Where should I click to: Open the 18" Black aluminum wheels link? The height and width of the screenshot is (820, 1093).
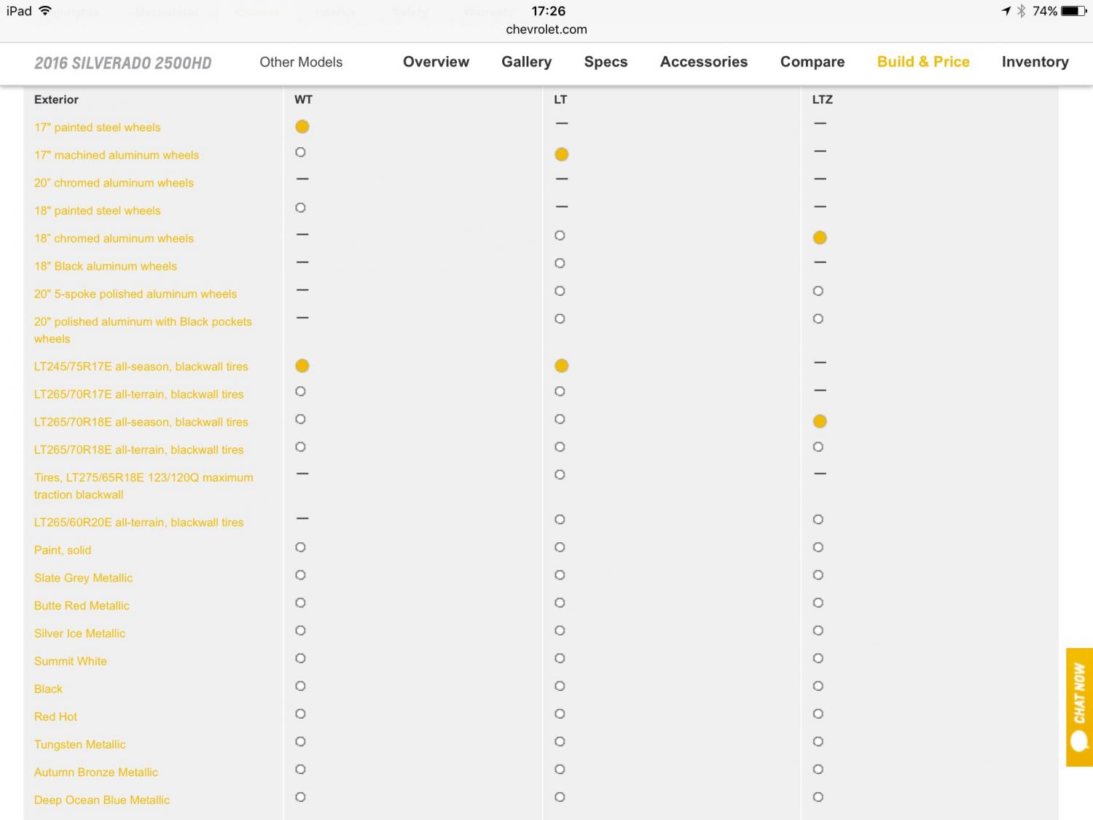(x=106, y=266)
